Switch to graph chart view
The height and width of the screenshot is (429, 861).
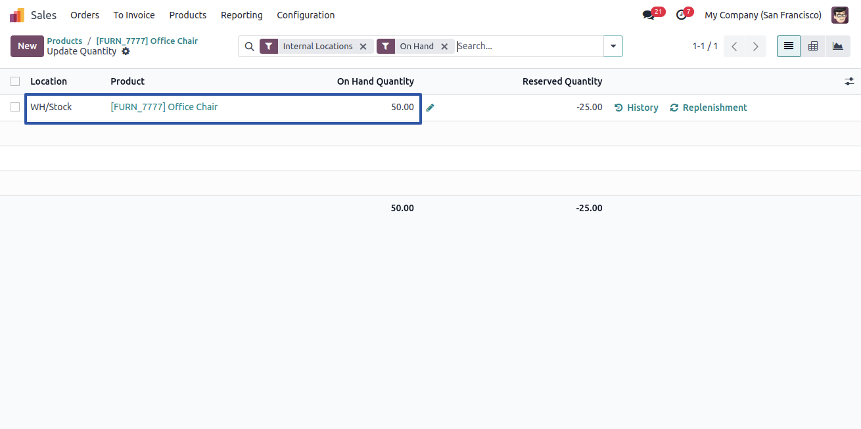pyautogui.click(x=837, y=46)
